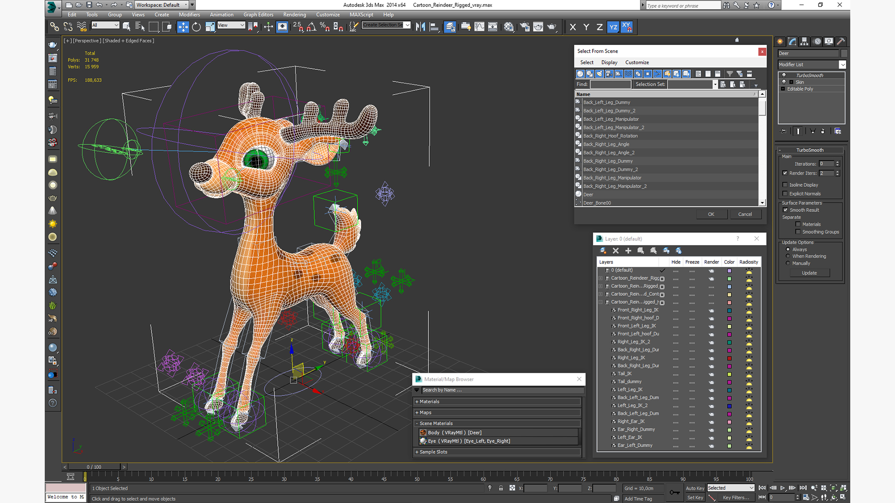Toggle Explicit Normals checkbox
This screenshot has width=895, height=503.
click(785, 194)
